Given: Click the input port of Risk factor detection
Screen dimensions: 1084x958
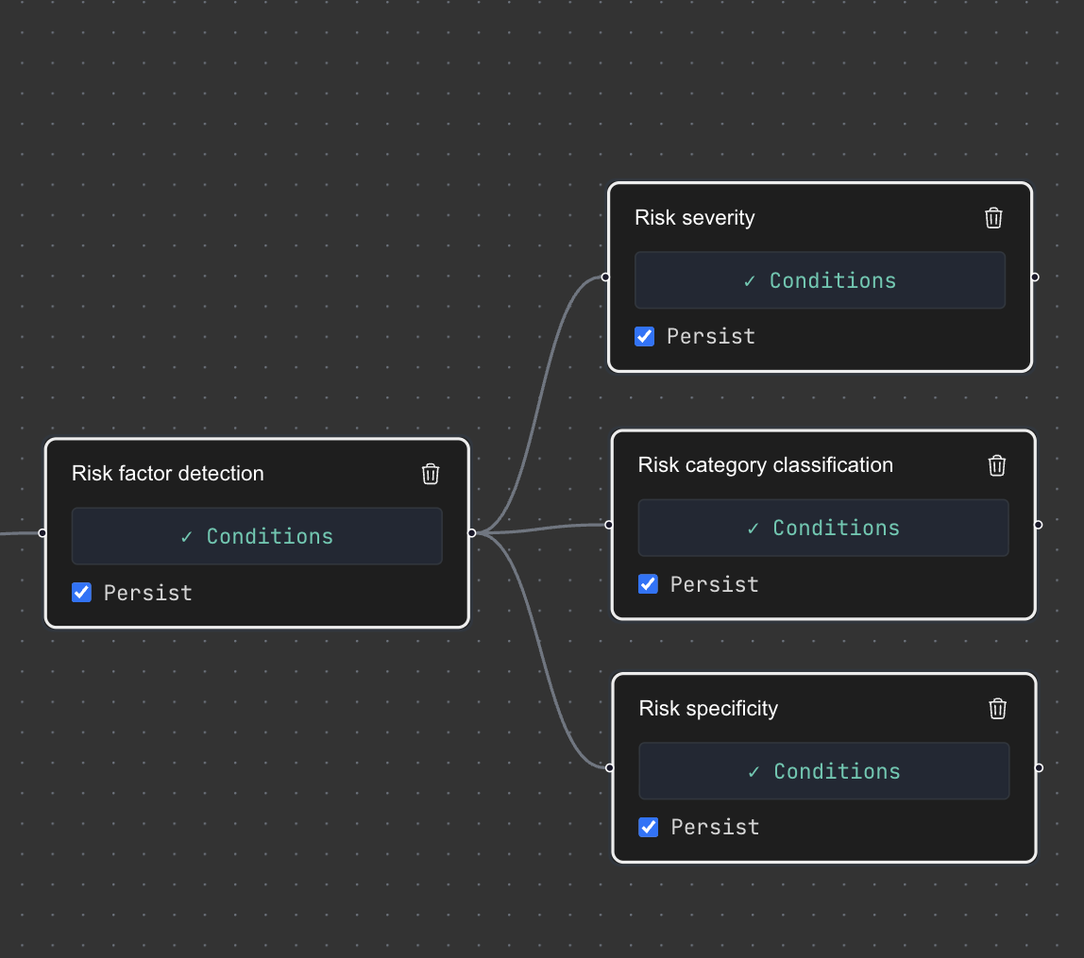Looking at the screenshot, I should (x=42, y=533).
